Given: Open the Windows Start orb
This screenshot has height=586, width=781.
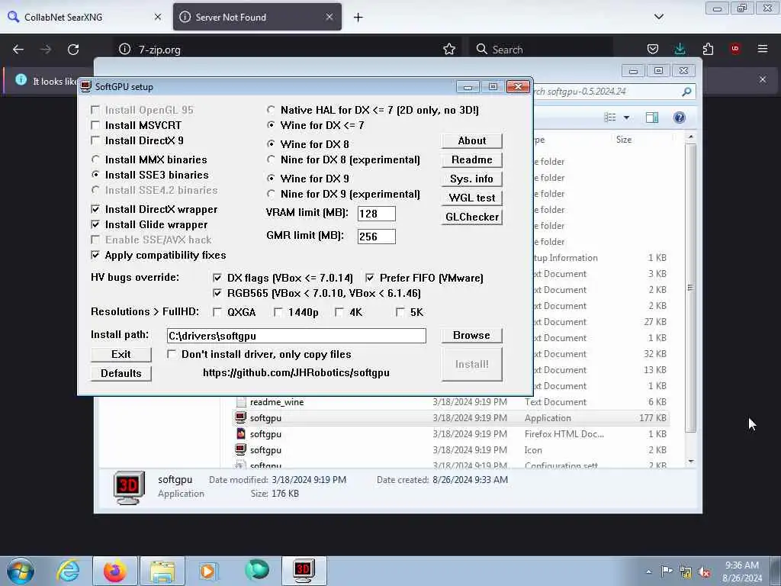Looking at the screenshot, I should click(x=21, y=572).
